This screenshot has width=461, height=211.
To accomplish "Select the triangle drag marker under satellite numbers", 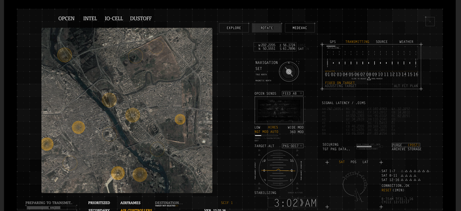I will pyautogui.click(x=369, y=79).
